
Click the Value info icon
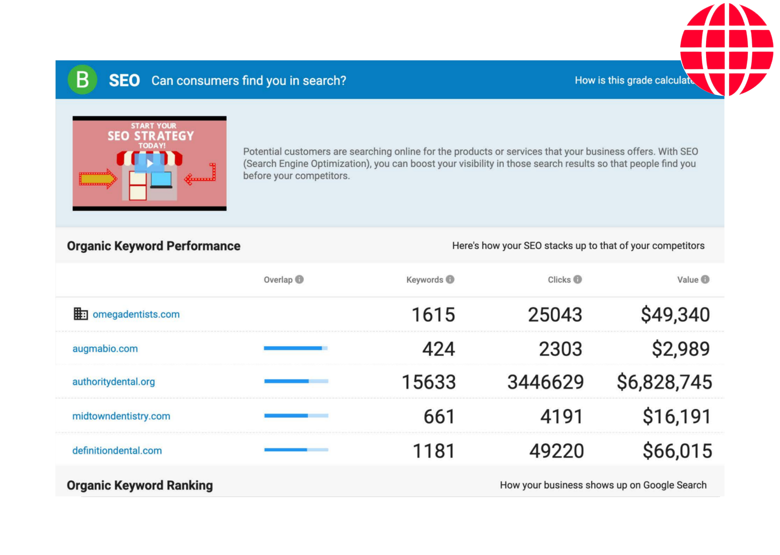tap(705, 279)
